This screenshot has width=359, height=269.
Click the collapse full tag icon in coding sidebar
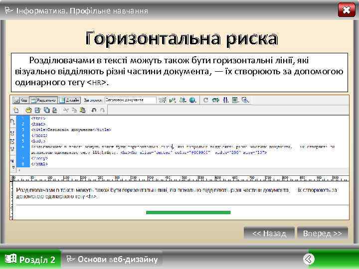(12, 133)
